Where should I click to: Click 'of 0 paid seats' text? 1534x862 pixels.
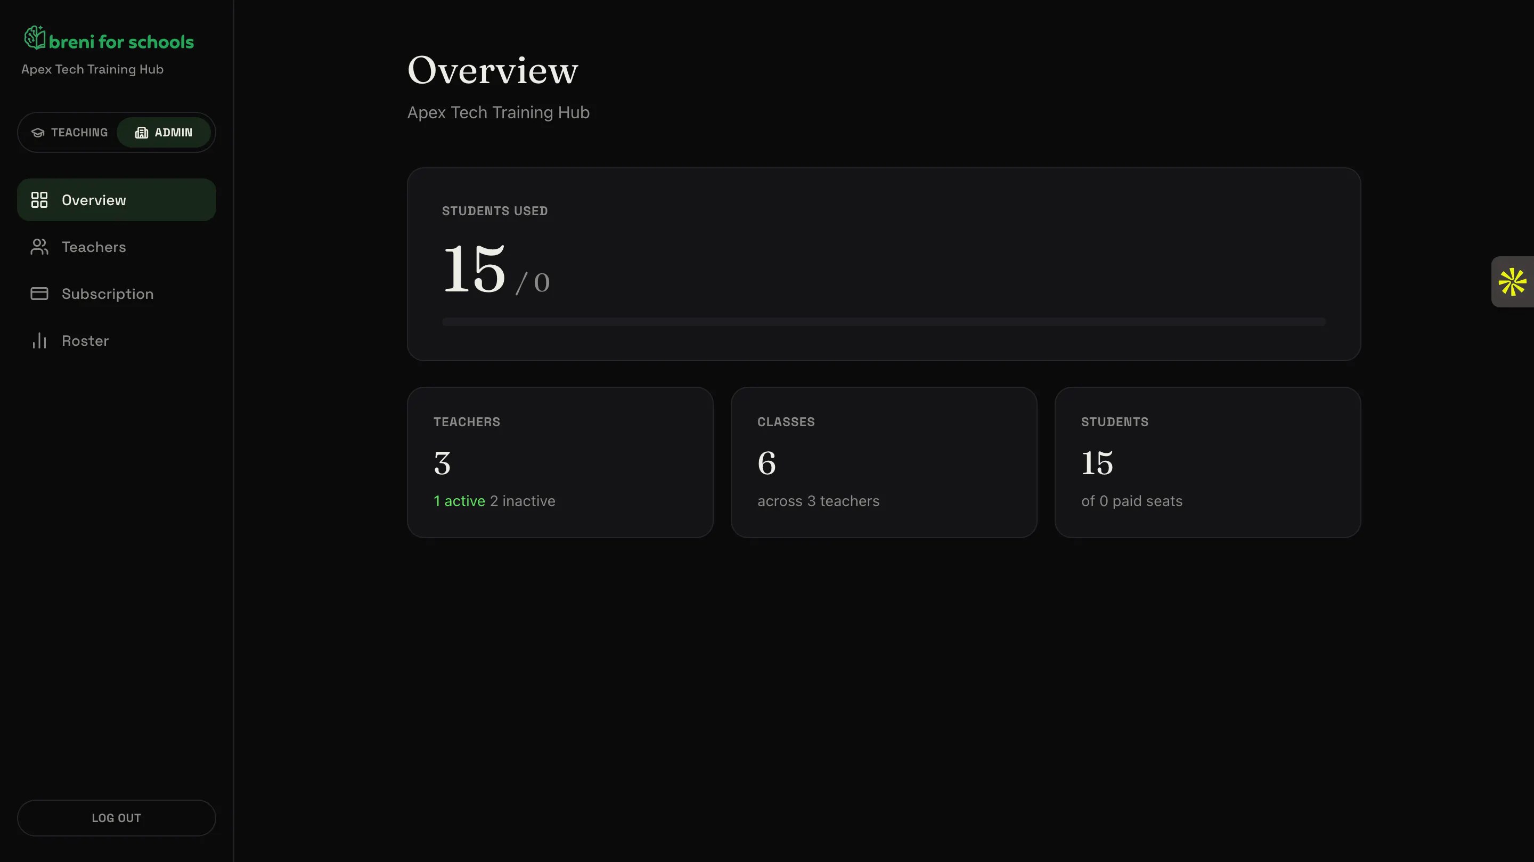[1132, 501]
